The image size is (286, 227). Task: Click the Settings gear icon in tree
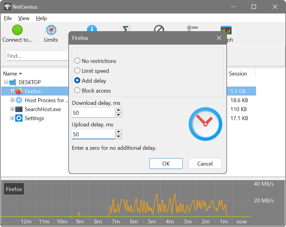point(19,118)
